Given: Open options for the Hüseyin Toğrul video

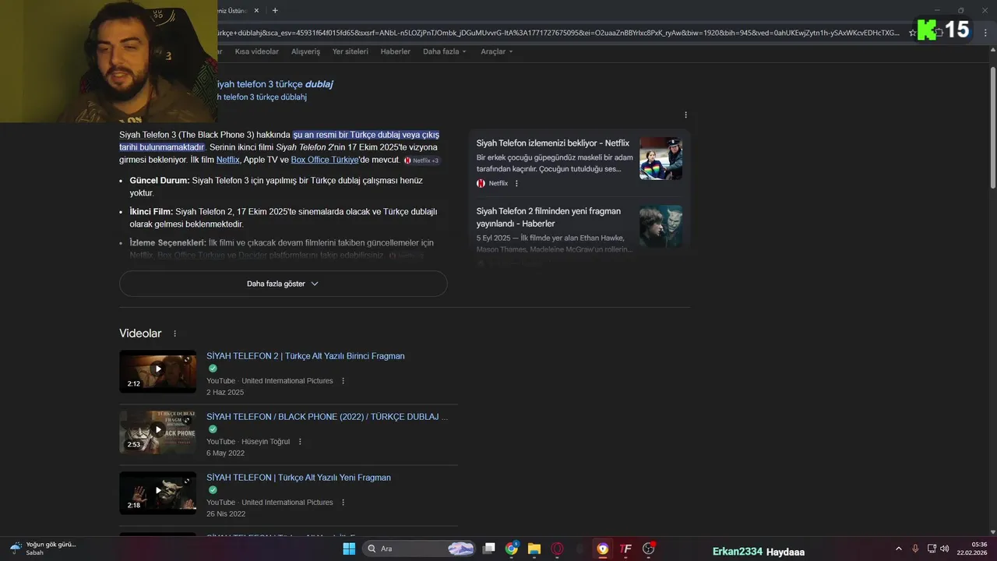Looking at the screenshot, I should (x=300, y=442).
